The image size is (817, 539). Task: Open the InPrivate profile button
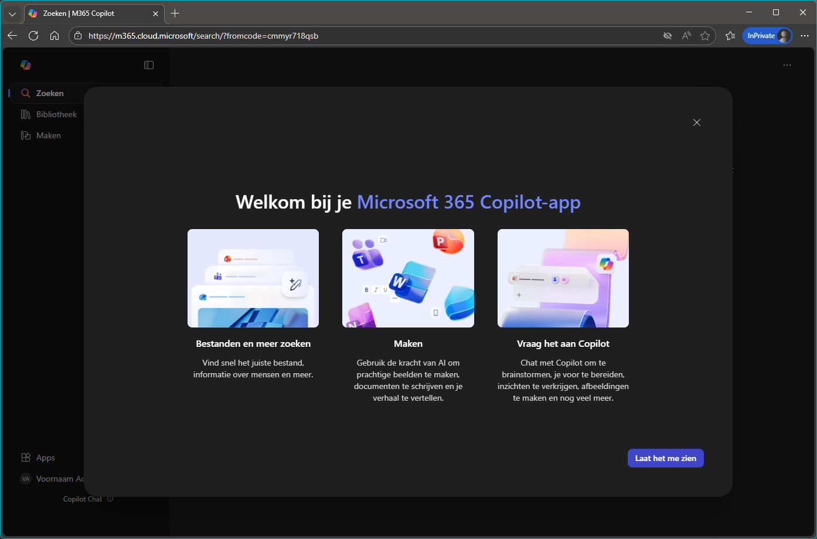(x=767, y=36)
